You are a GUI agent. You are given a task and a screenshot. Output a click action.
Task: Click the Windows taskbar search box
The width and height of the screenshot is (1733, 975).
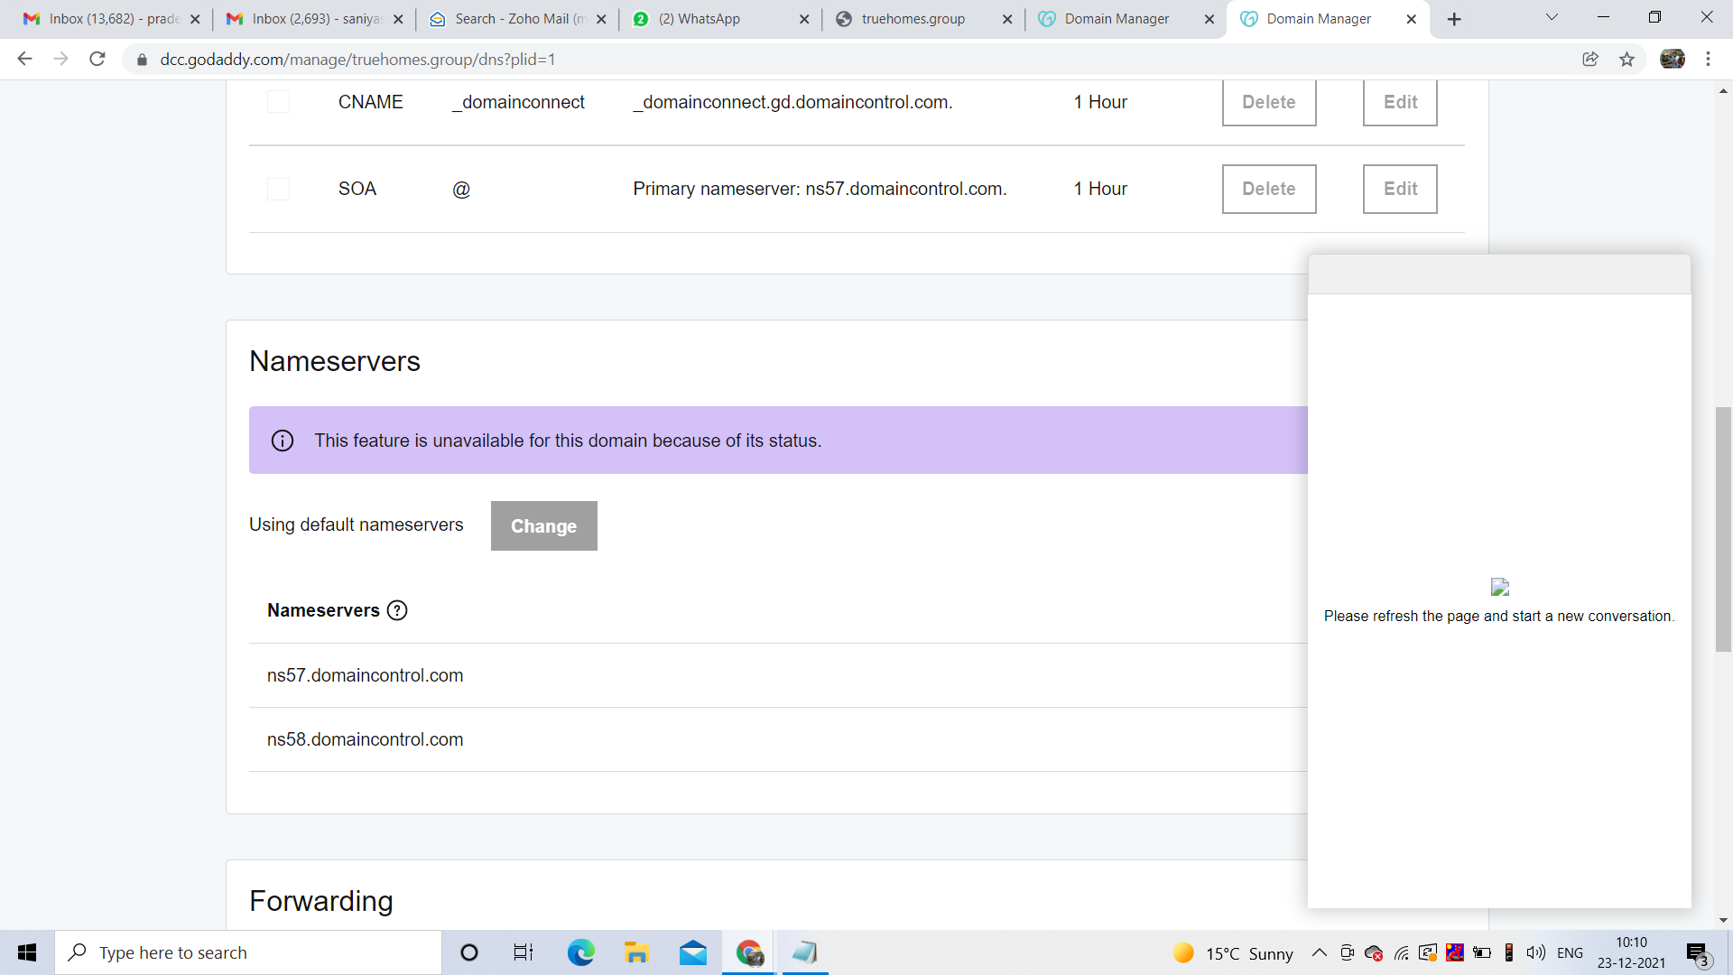(248, 952)
